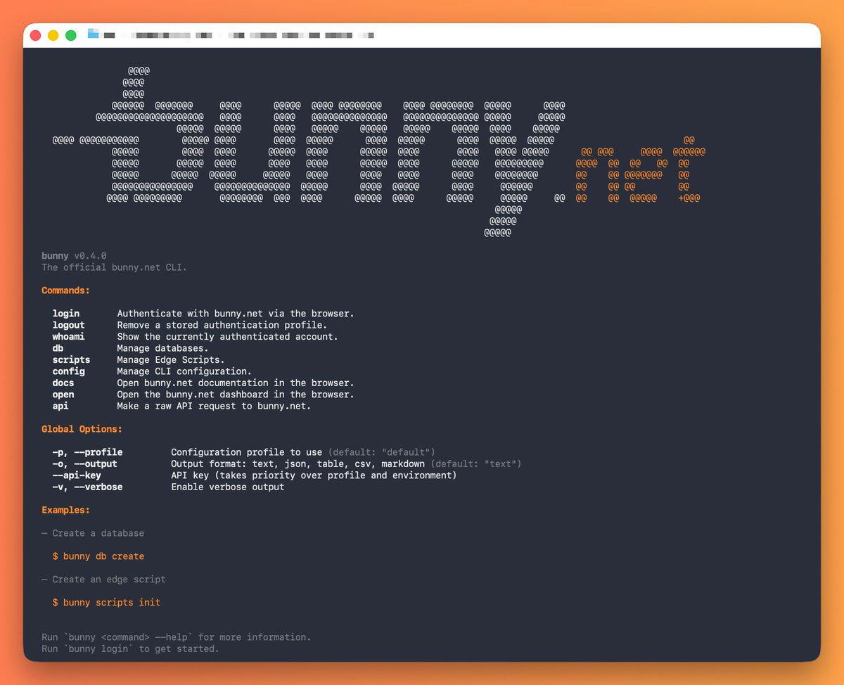Click the 'whoami' command name

(x=68, y=337)
